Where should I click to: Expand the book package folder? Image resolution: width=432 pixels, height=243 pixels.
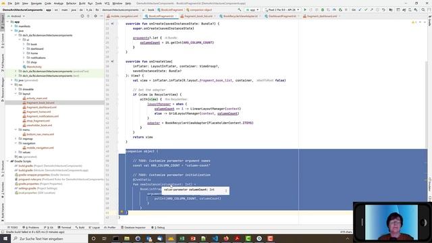tap(24, 44)
